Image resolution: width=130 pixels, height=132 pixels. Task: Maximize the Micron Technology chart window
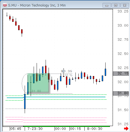(116, 5)
